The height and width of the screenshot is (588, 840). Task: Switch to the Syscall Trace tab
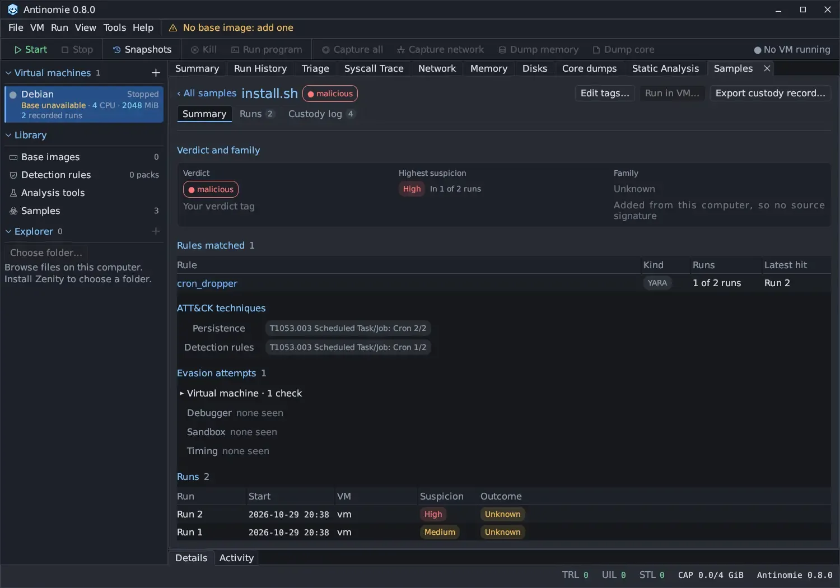(x=374, y=68)
